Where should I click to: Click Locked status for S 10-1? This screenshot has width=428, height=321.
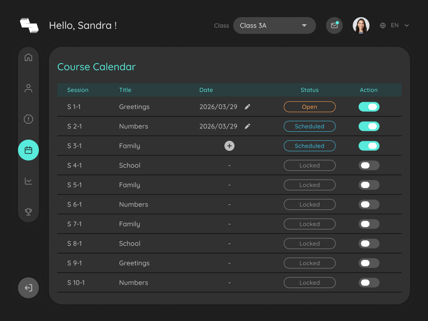(310, 283)
